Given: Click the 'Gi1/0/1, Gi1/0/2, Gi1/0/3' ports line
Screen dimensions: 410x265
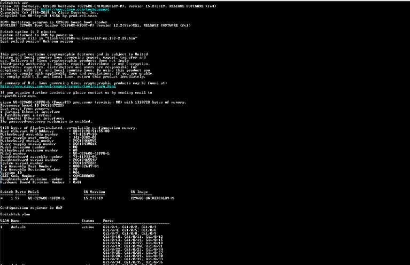Looking at the screenshot, I should 130,227.
